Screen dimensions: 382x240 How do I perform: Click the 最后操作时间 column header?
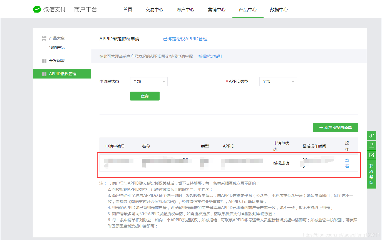pos(314,146)
